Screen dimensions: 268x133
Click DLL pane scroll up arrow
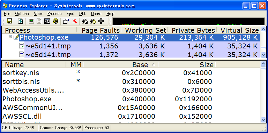[263, 64]
